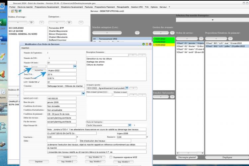Open the Fichier menu
Screen dimensions: 249x166
(x=12, y=7)
